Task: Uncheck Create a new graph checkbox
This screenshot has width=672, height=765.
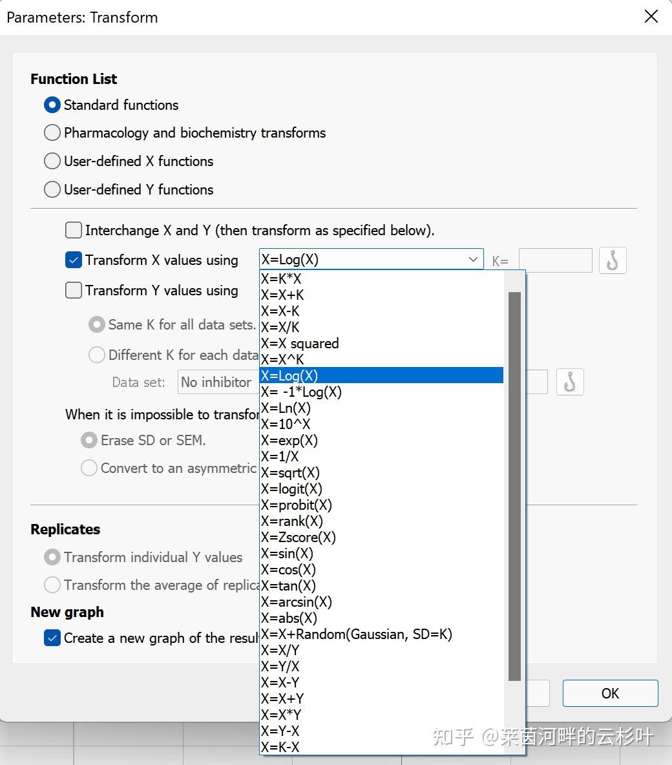Action: [x=52, y=638]
